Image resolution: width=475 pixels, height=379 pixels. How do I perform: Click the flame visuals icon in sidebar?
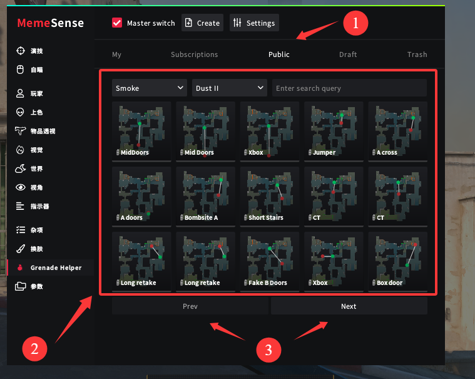tap(20, 150)
